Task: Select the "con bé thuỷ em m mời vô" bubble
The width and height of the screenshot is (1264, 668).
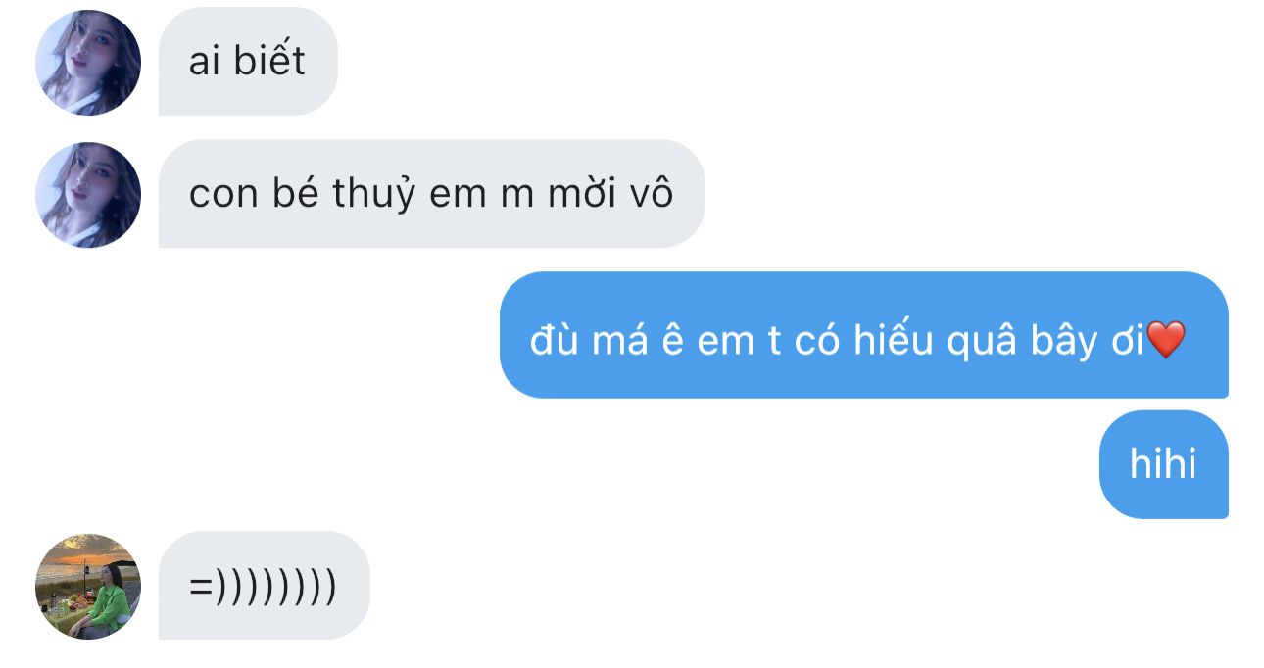Action: [431, 194]
